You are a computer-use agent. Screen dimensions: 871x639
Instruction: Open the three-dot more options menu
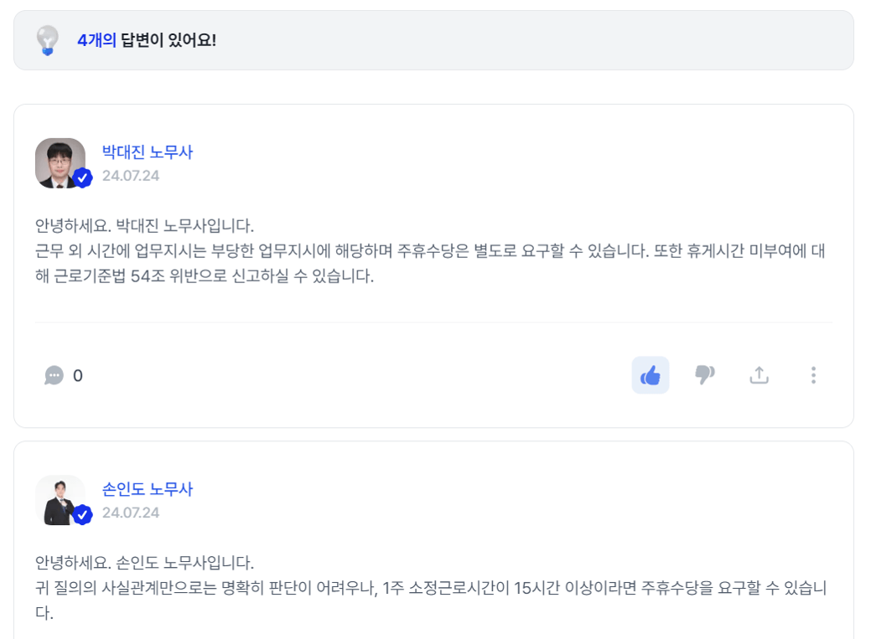click(x=812, y=375)
